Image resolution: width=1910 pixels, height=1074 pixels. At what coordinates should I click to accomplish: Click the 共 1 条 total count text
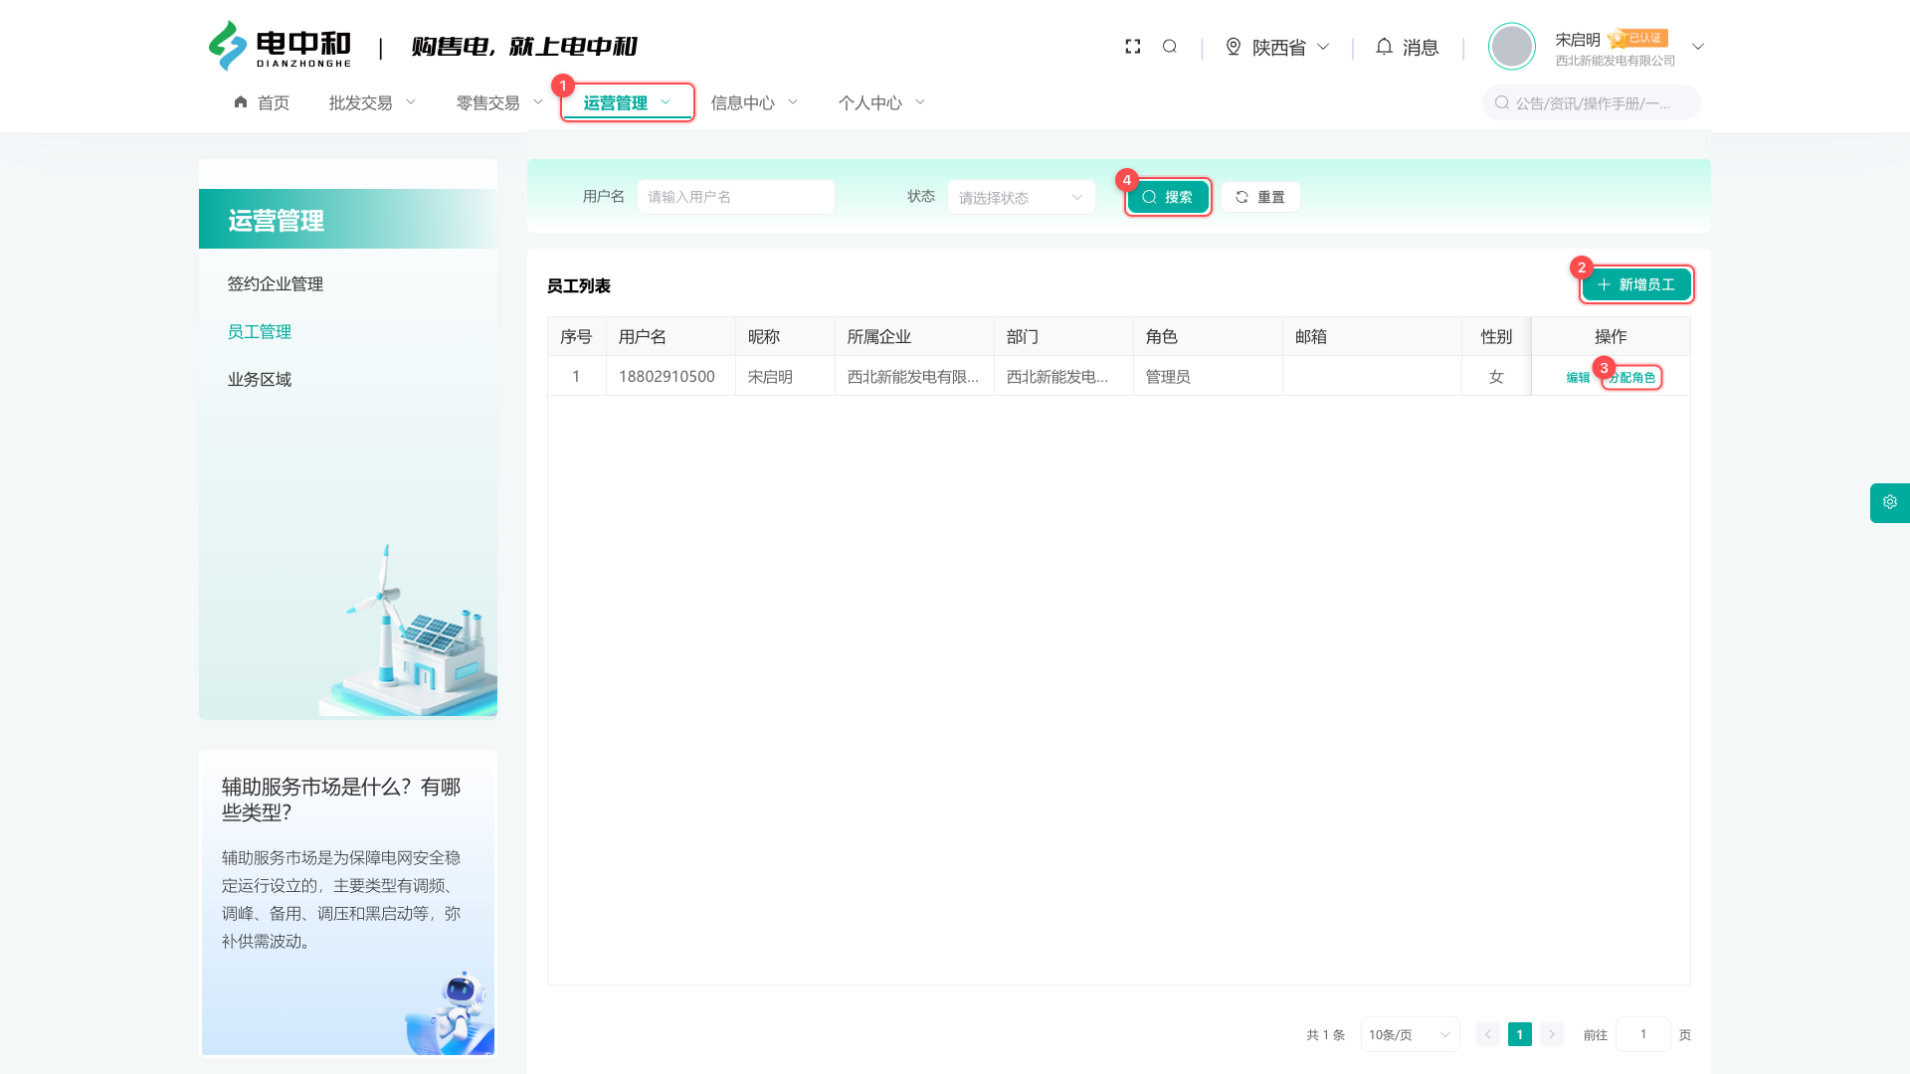pyautogui.click(x=1325, y=1035)
